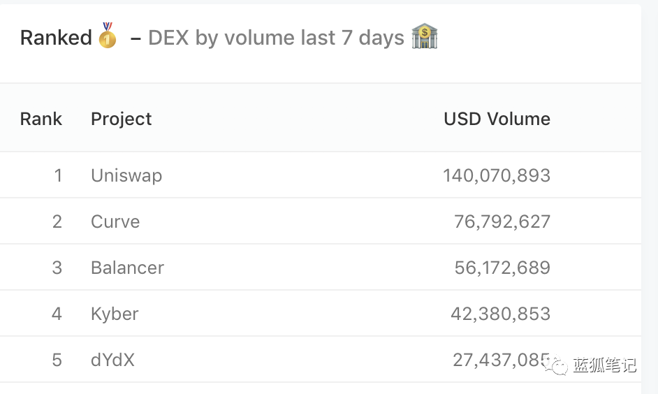Select the Balancer project name

tap(127, 268)
